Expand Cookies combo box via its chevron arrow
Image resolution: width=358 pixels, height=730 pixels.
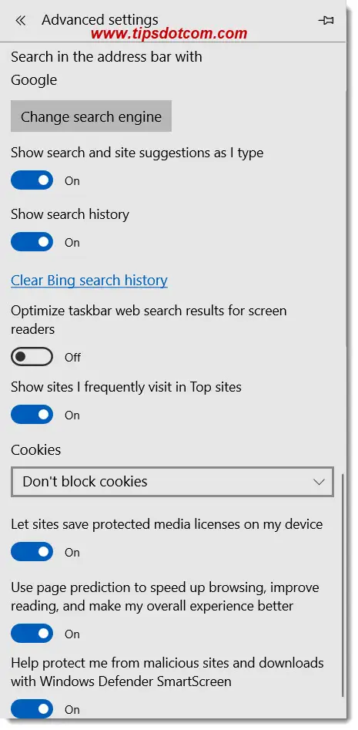(x=319, y=482)
